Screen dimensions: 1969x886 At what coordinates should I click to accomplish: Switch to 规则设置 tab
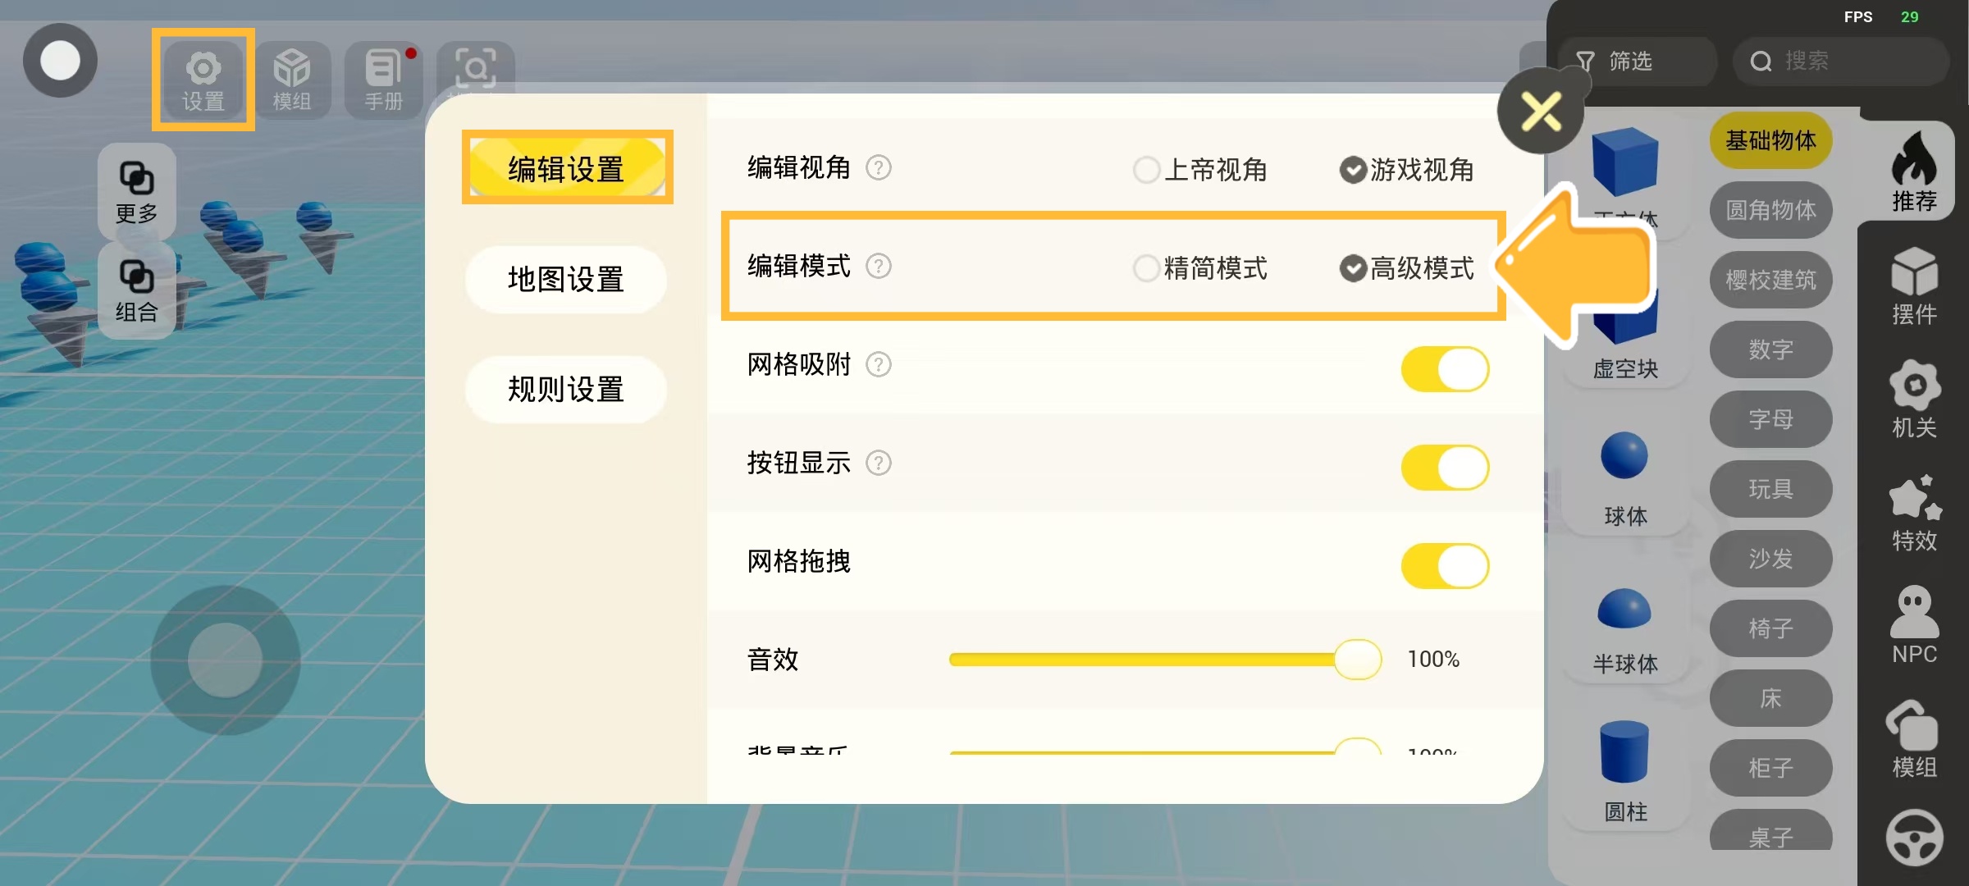click(x=566, y=390)
